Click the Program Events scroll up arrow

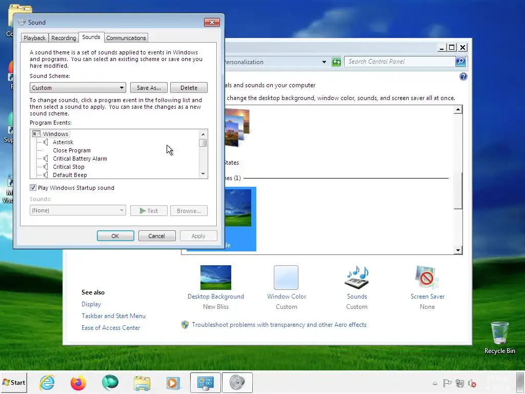click(203, 134)
